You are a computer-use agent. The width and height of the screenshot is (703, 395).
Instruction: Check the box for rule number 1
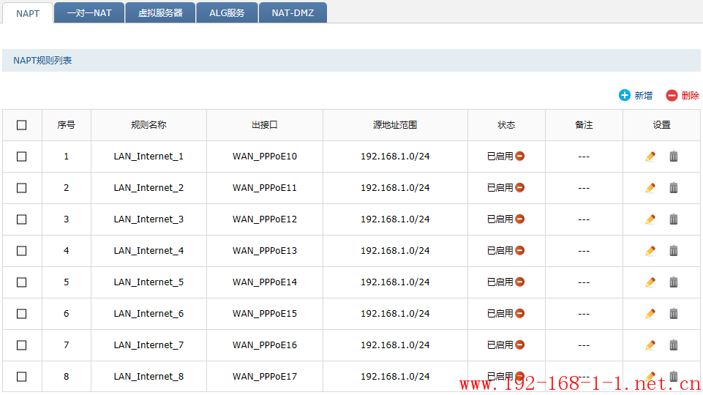coord(21,157)
